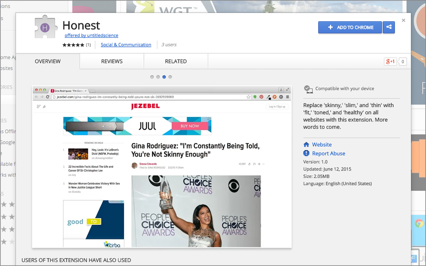Click '22 Incredible Facts About The Life' trending item

pos(91,169)
